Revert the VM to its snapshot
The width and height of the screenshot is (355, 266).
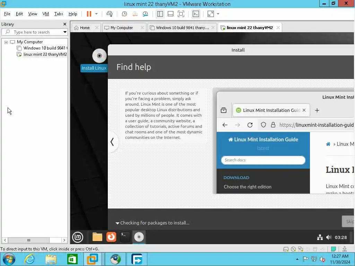135,14
